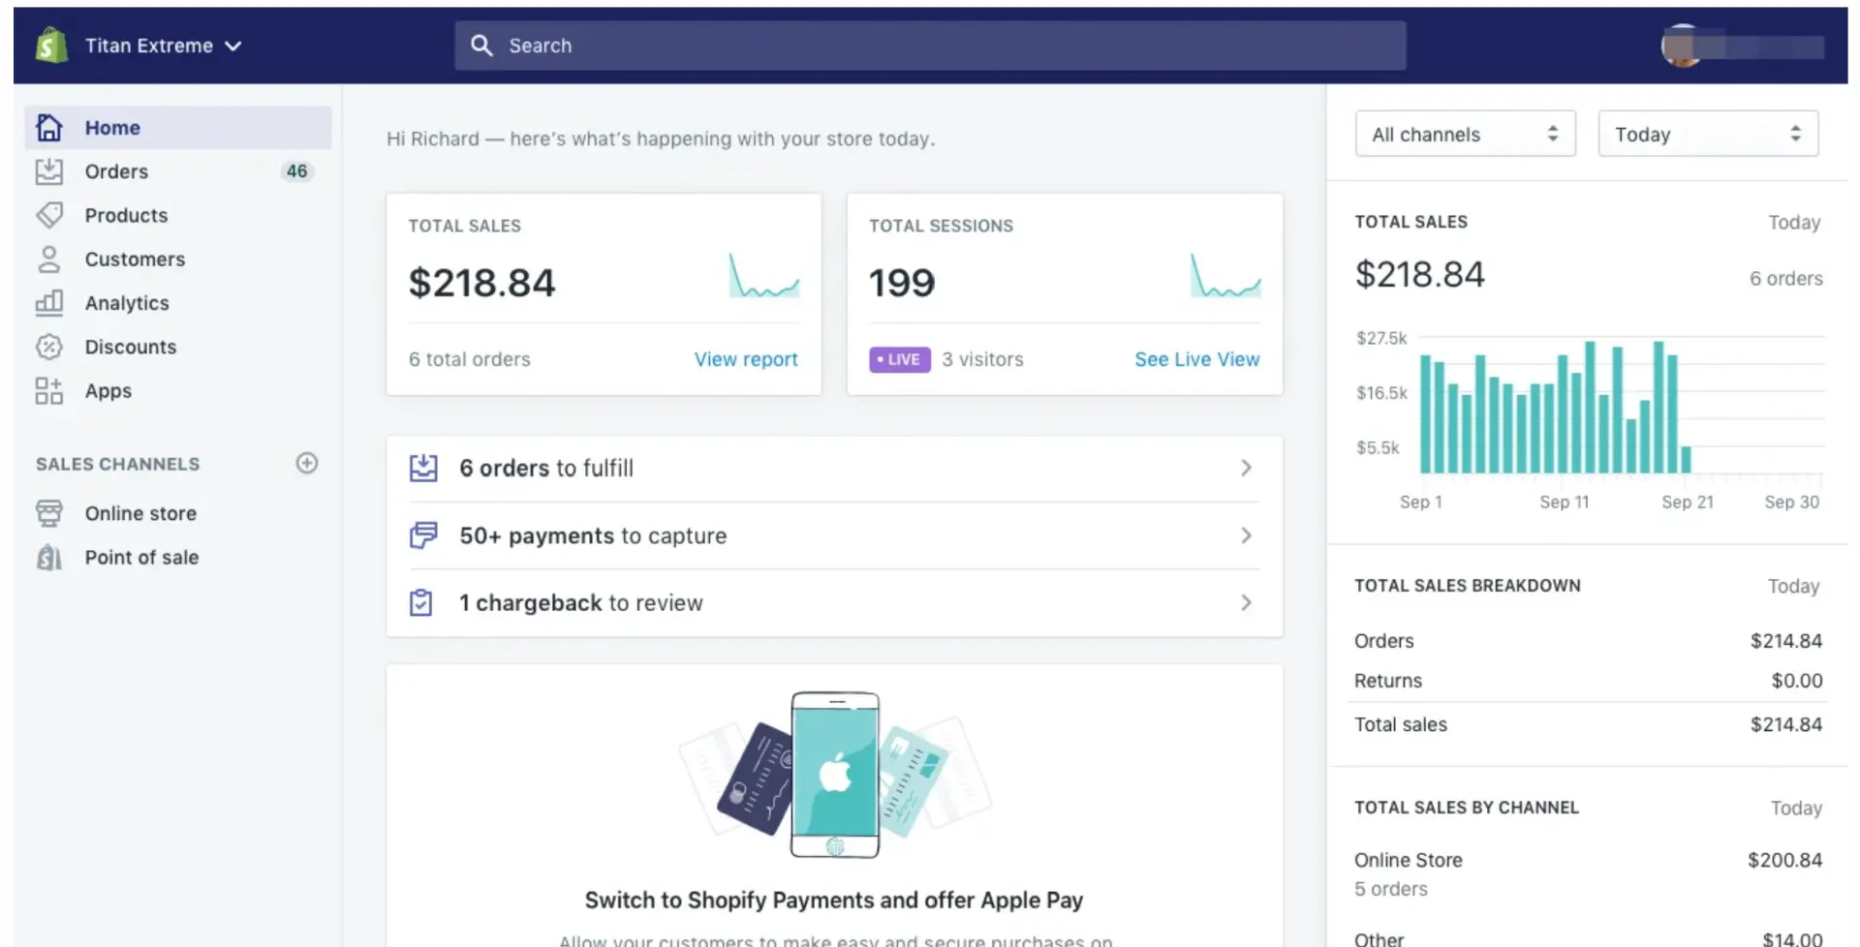Click the Apps grid icon
The width and height of the screenshot is (1860, 947).
tap(49, 390)
